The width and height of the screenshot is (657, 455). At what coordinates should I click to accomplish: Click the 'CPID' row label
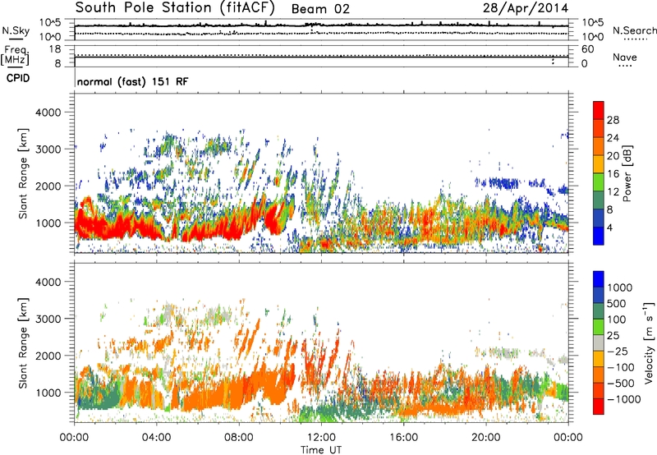click(x=18, y=78)
